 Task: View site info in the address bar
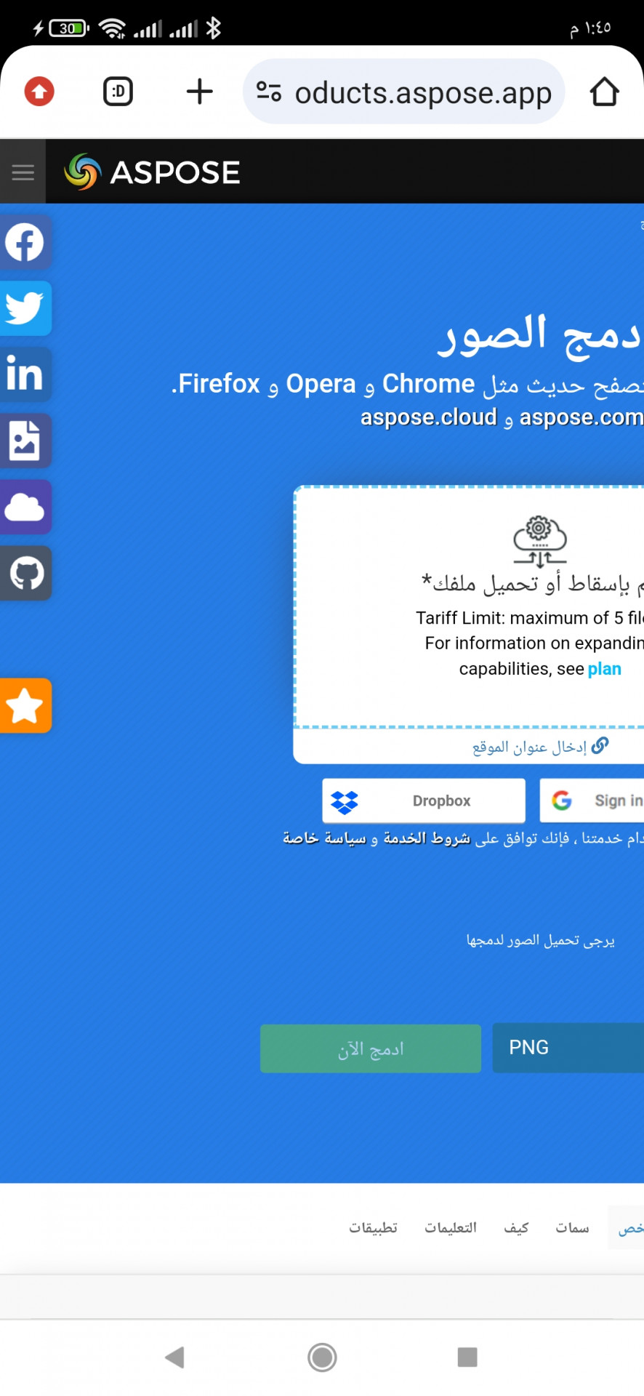pos(269,92)
